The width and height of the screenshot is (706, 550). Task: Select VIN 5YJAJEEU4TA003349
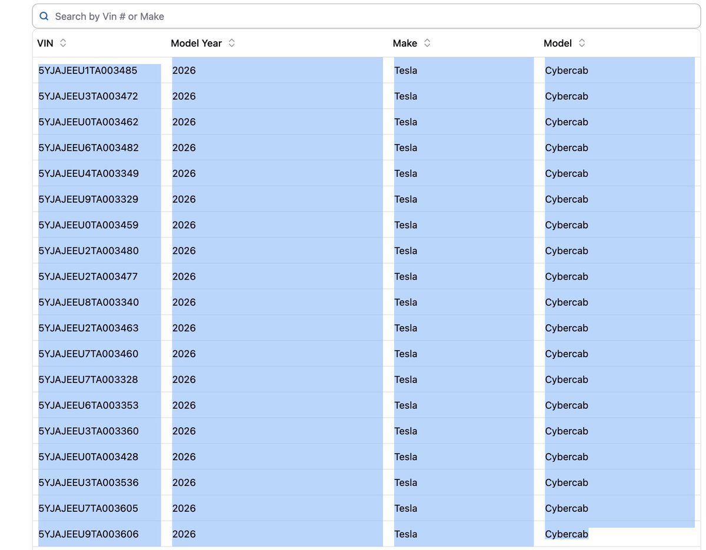coord(88,174)
